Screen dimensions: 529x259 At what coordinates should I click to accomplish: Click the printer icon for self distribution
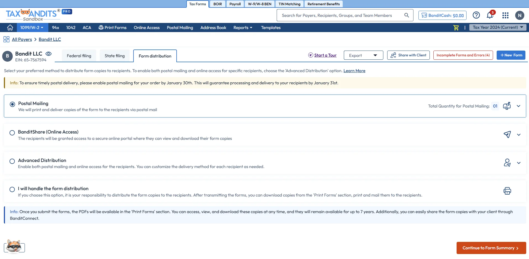[507, 191]
